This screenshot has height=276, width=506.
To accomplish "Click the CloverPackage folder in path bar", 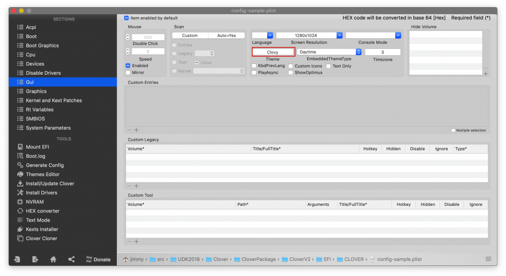I will [x=255, y=259].
